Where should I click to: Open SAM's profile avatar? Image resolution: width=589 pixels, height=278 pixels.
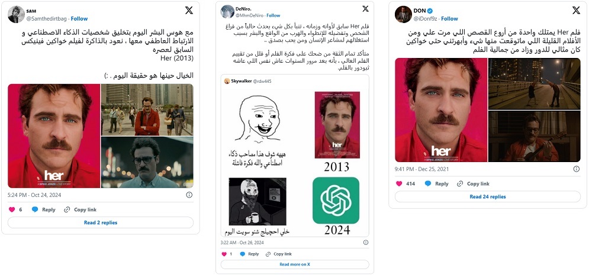(x=16, y=14)
